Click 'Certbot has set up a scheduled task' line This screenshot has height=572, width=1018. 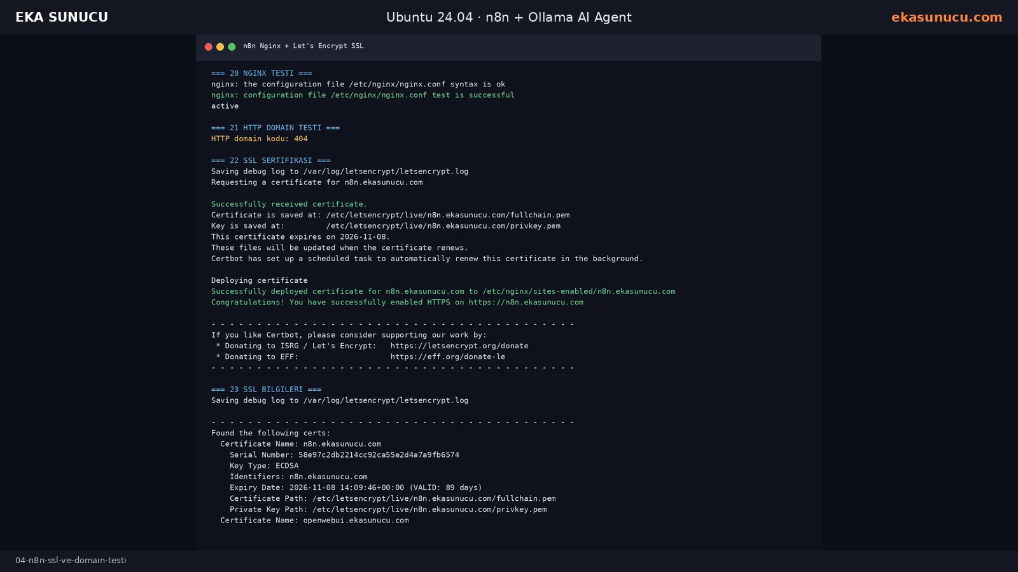pyautogui.click(x=427, y=258)
